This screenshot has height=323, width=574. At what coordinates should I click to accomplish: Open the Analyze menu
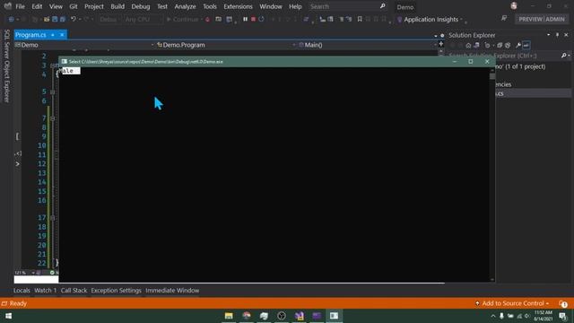click(x=185, y=6)
